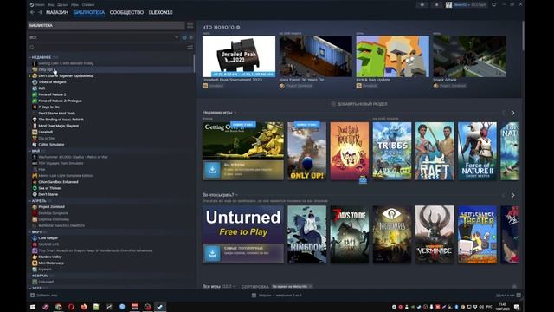Open the ВСЕ filter dropdown
This screenshot has height=312, width=554.
pos(104,37)
